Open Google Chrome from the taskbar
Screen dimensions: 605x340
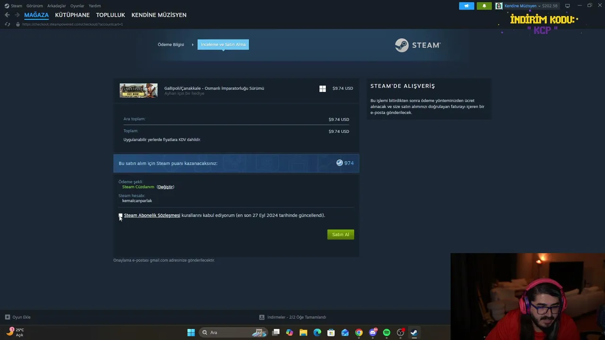359,332
